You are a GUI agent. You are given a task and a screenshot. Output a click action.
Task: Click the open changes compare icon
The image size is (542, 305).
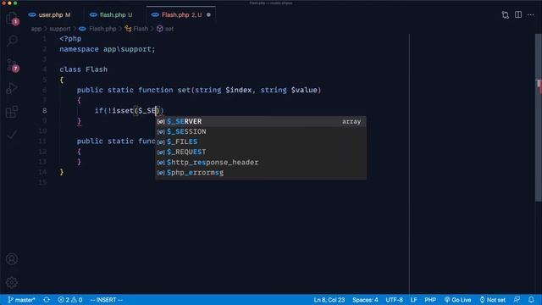pos(506,15)
